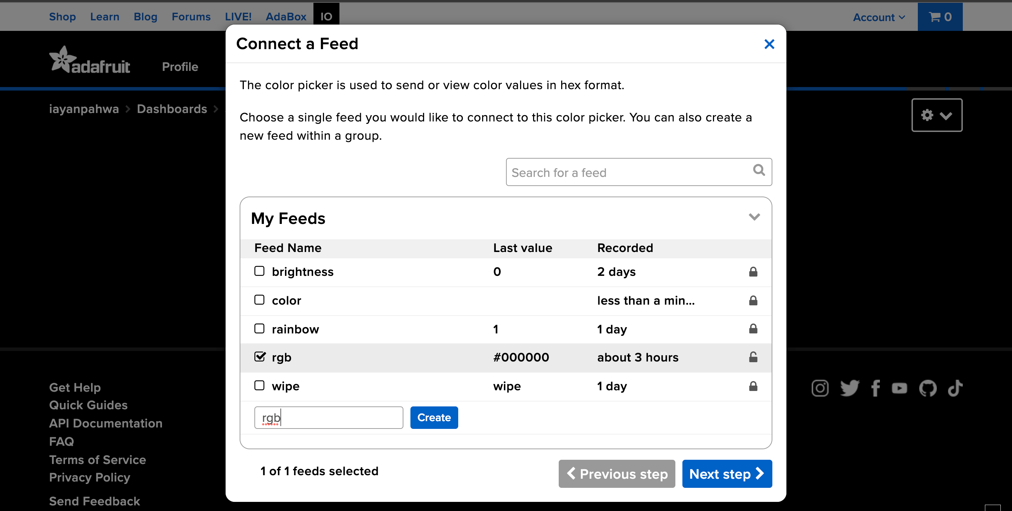The image size is (1012, 511).
Task: Proceed with Next step
Action: click(726, 474)
